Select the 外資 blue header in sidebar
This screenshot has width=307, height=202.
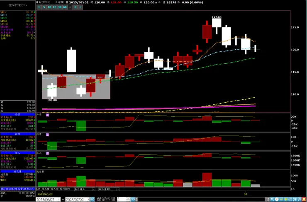17,114
